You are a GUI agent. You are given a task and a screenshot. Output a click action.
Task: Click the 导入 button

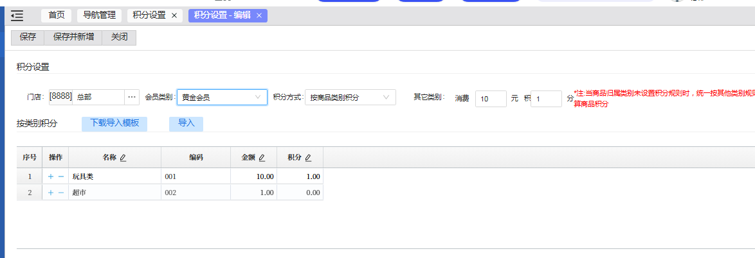point(186,123)
